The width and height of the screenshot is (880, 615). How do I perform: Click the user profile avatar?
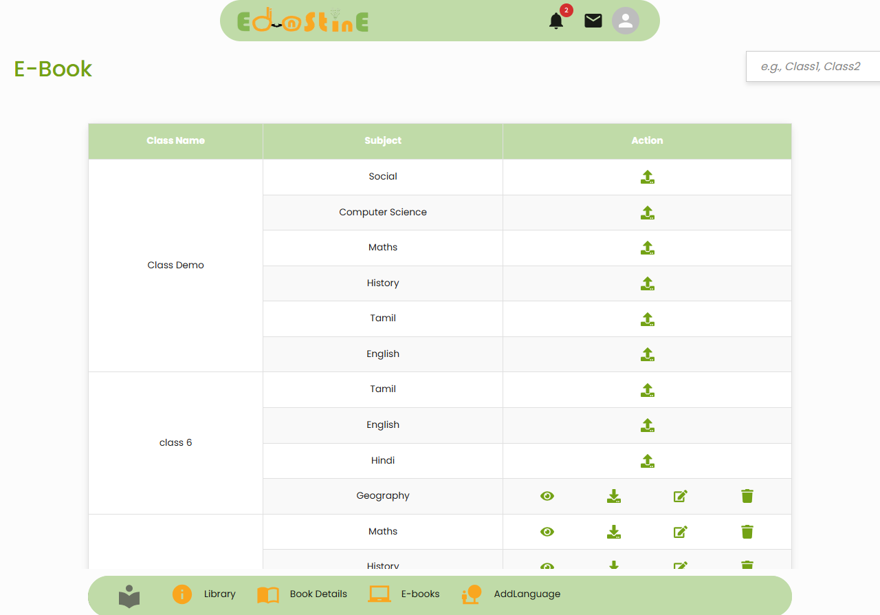pos(625,21)
